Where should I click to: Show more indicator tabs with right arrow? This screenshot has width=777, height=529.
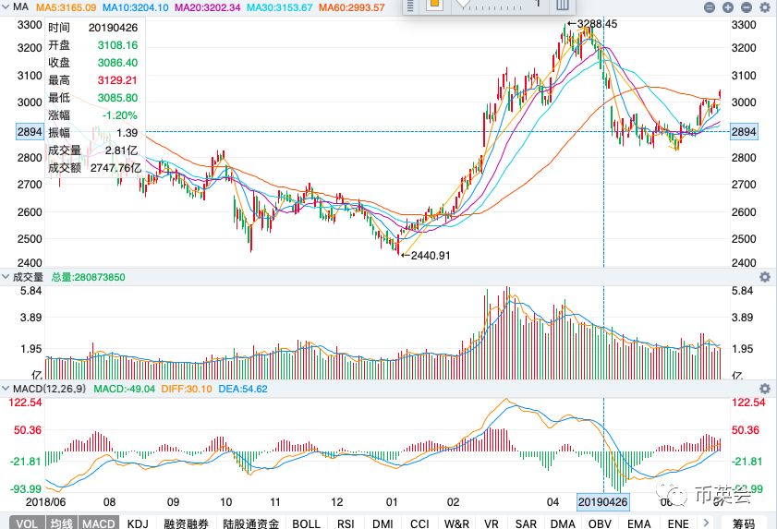(x=706, y=523)
